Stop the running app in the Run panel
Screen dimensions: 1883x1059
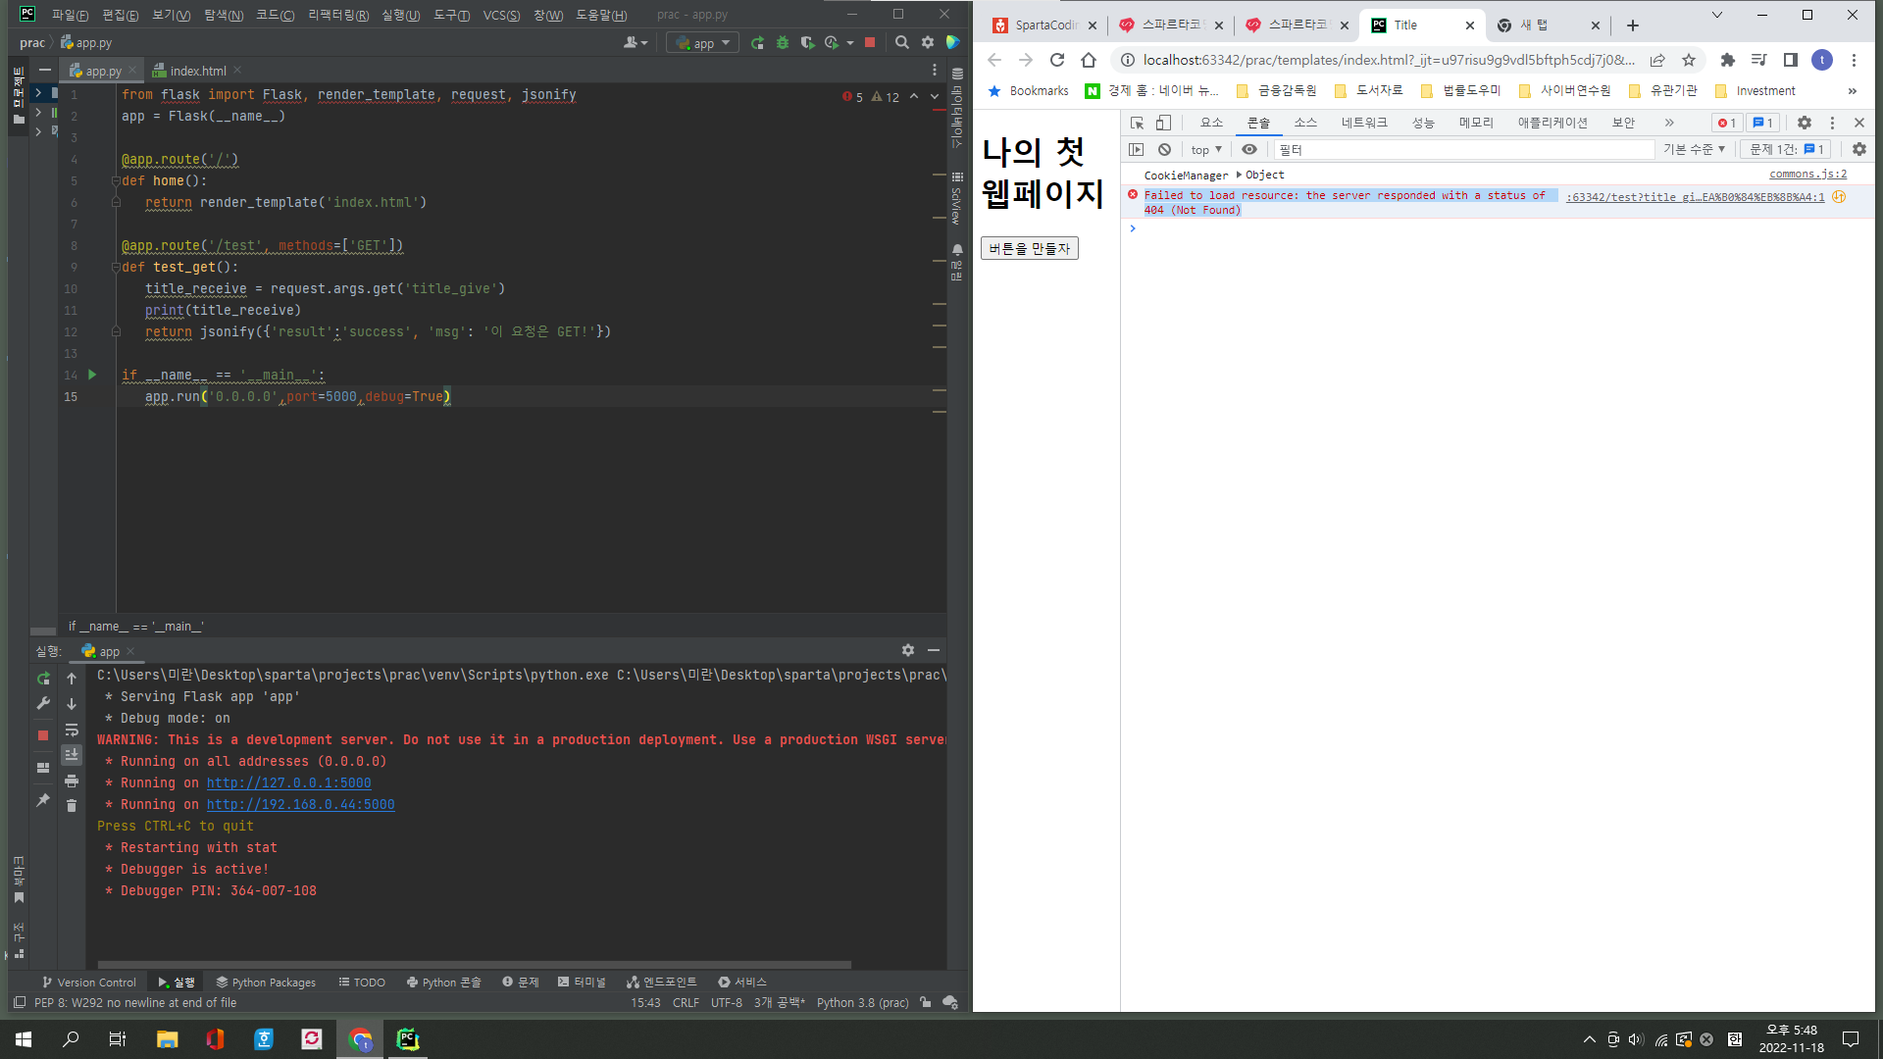pos(43,734)
